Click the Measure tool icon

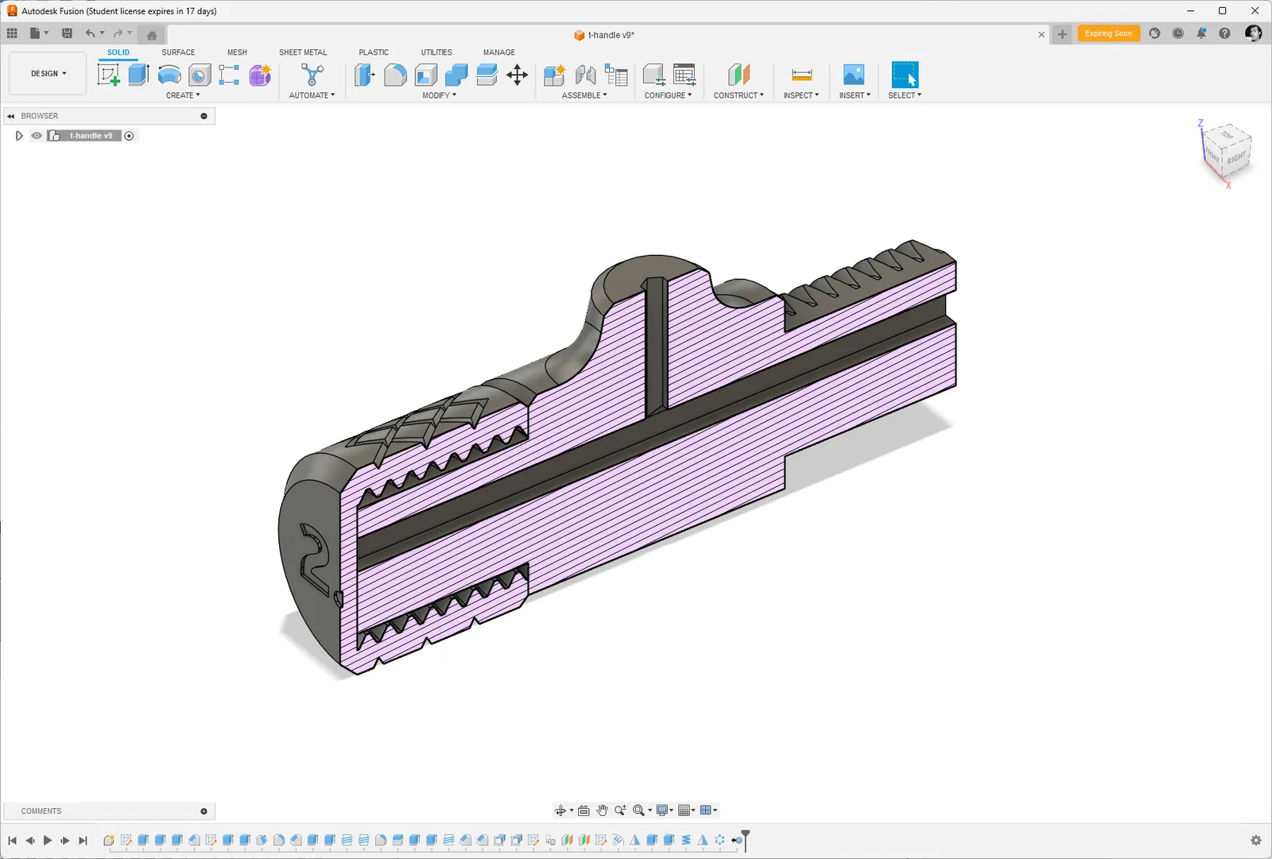[x=801, y=75]
